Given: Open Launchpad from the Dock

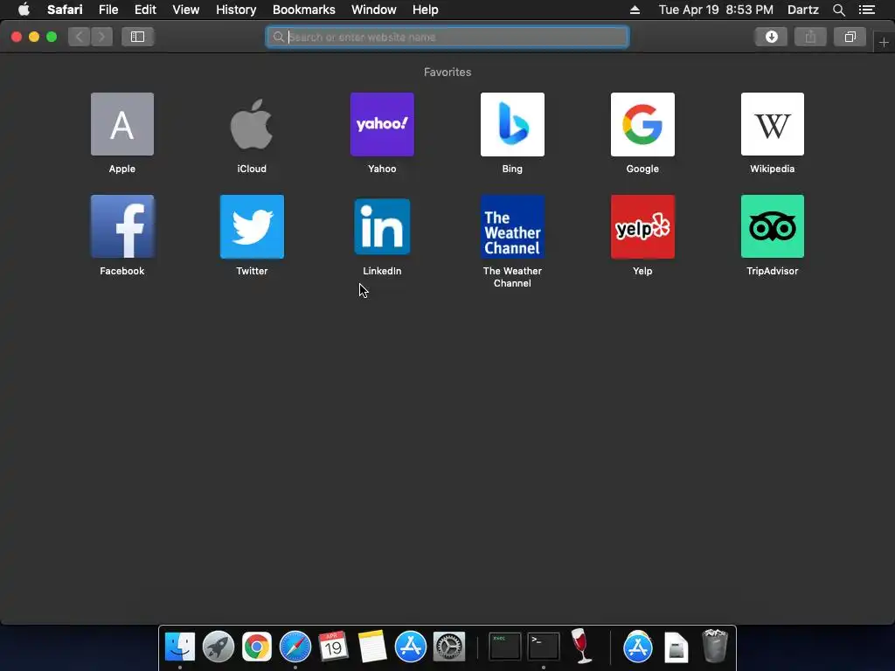Looking at the screenshot, I should [218, 647].
